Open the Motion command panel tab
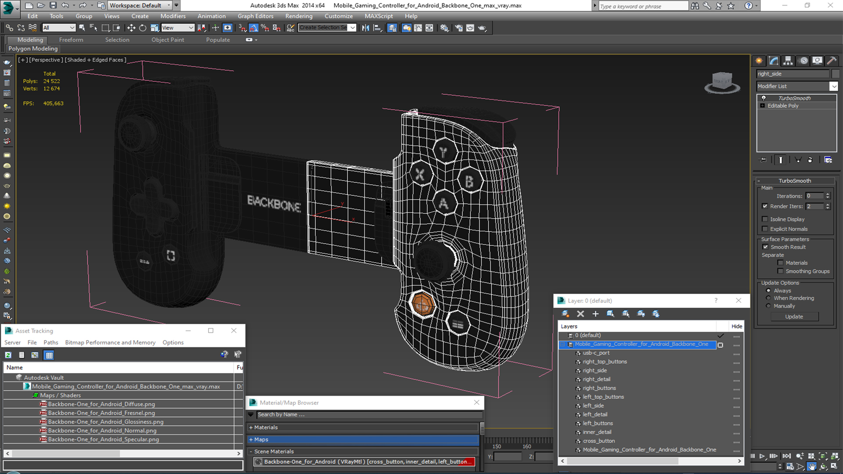This screenshot has width=843, height=474. [x=803, y=61]
